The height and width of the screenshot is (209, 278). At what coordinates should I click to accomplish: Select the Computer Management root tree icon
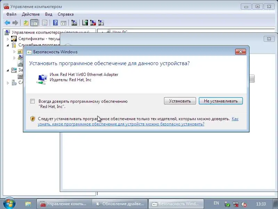tap(7, 32)
